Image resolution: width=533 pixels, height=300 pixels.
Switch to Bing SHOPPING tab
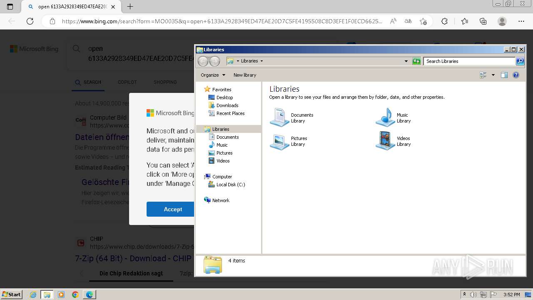[x=165, y=82]
